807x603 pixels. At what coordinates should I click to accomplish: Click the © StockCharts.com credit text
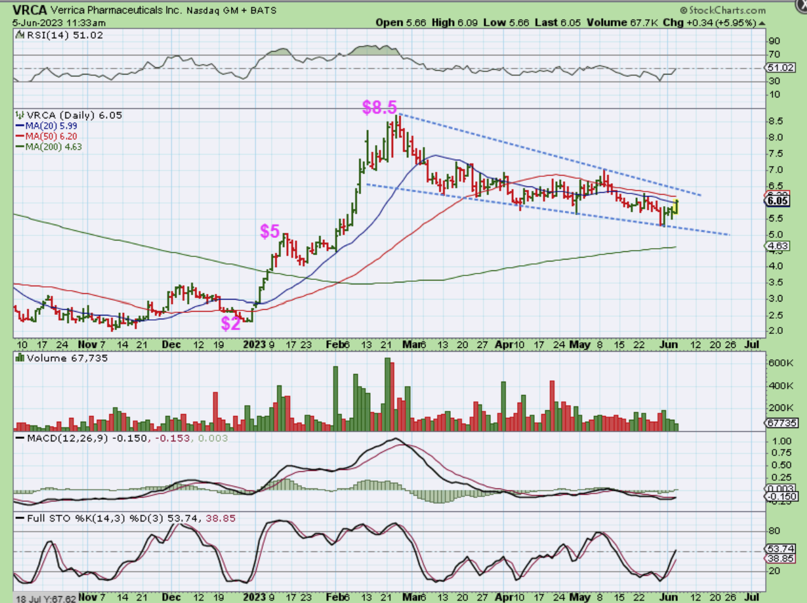point(722,10)
